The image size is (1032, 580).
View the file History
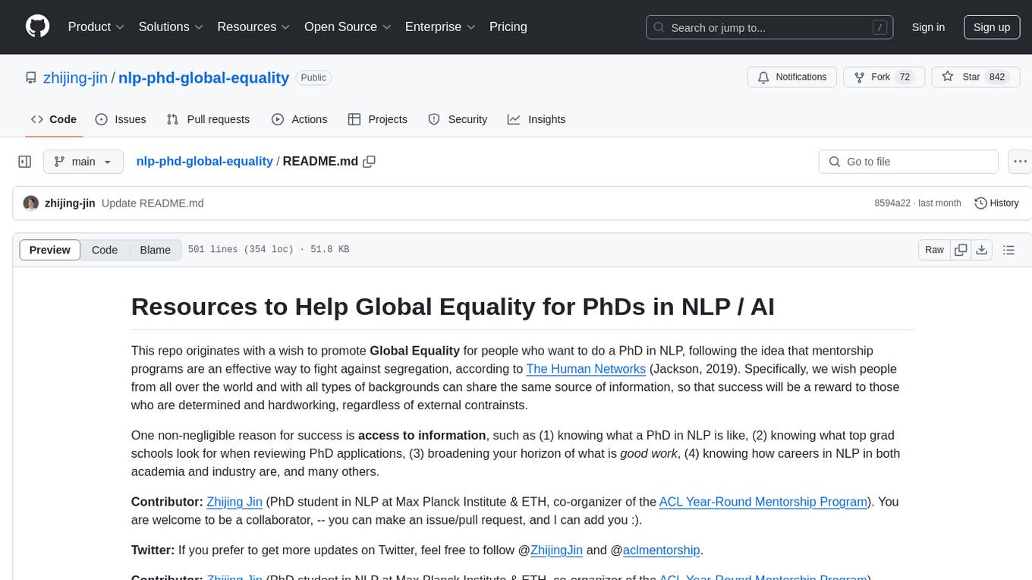point(996,203)
